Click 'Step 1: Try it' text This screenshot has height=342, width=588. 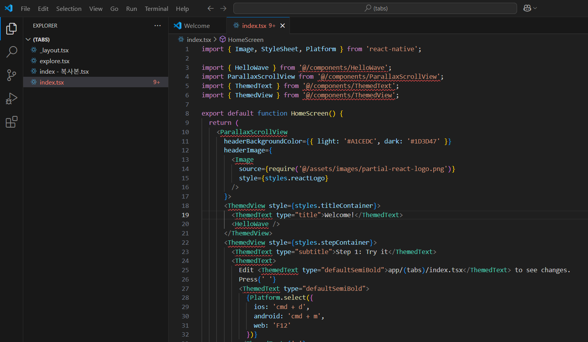362,252
